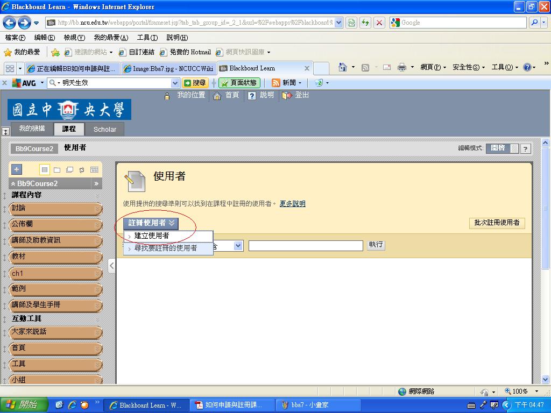The height and width of the screenshot is (413, 551).
Task: Click the refresh course menu icon
Action: 82,170
